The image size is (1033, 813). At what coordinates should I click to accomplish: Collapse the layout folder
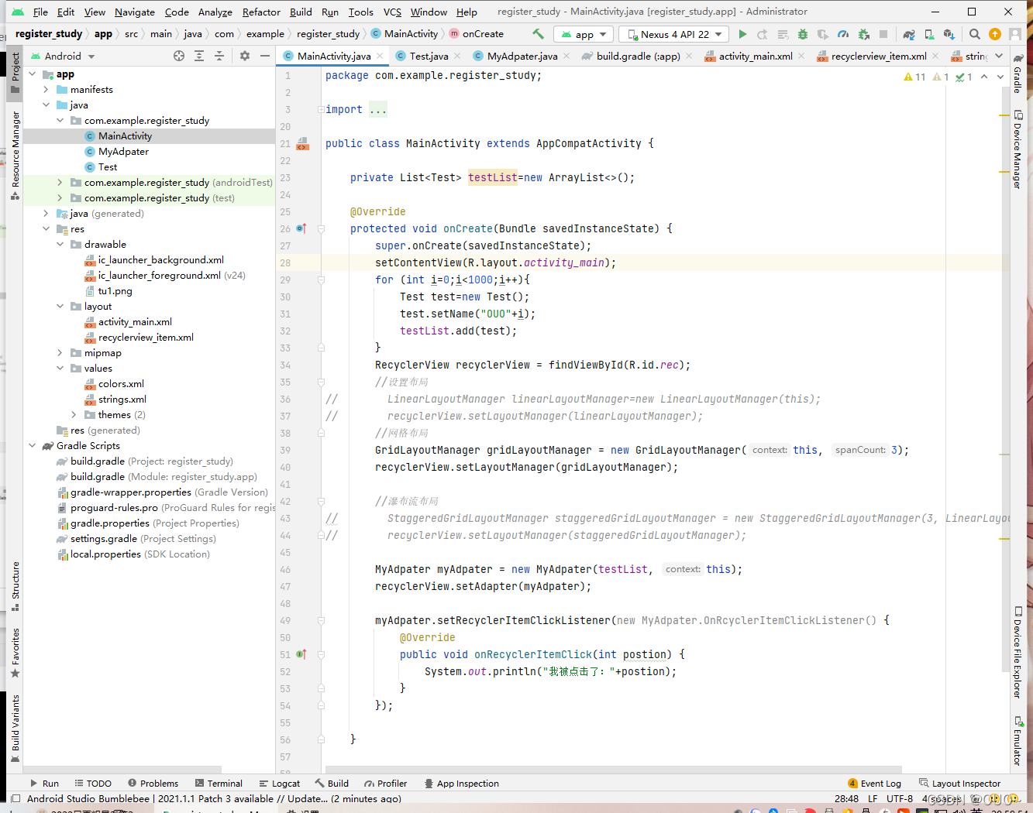point(60,307)
